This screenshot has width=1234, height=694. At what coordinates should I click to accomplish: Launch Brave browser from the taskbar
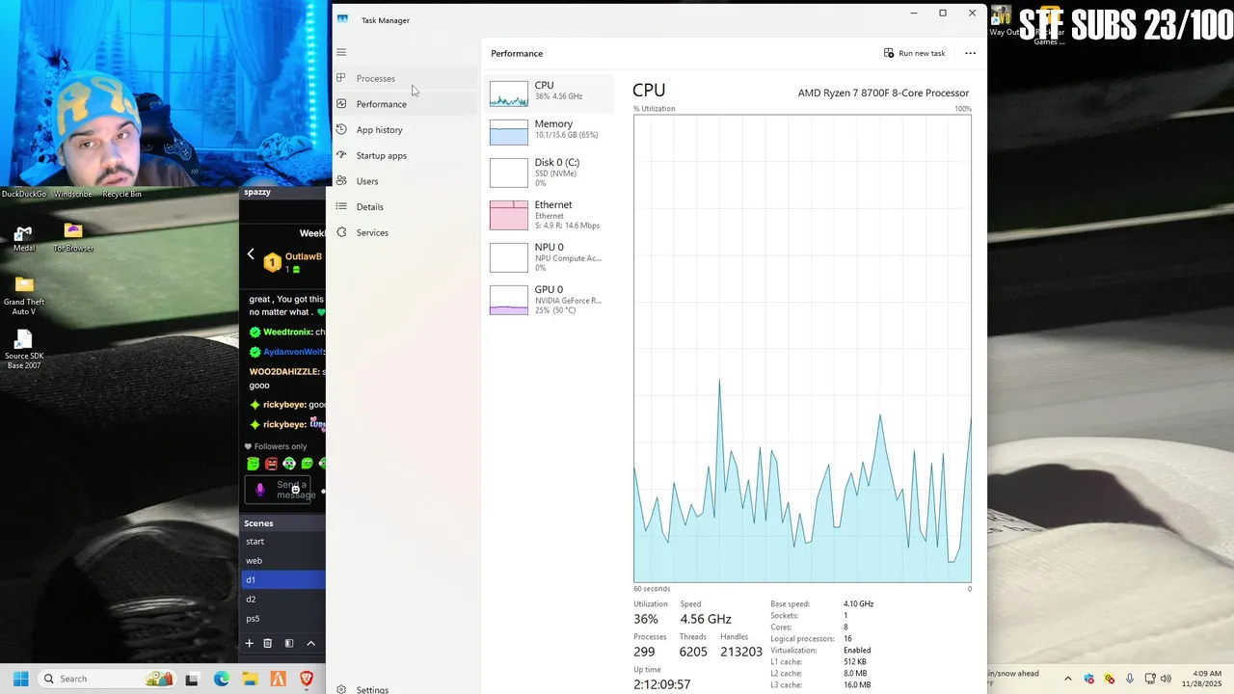pos(307,679)
